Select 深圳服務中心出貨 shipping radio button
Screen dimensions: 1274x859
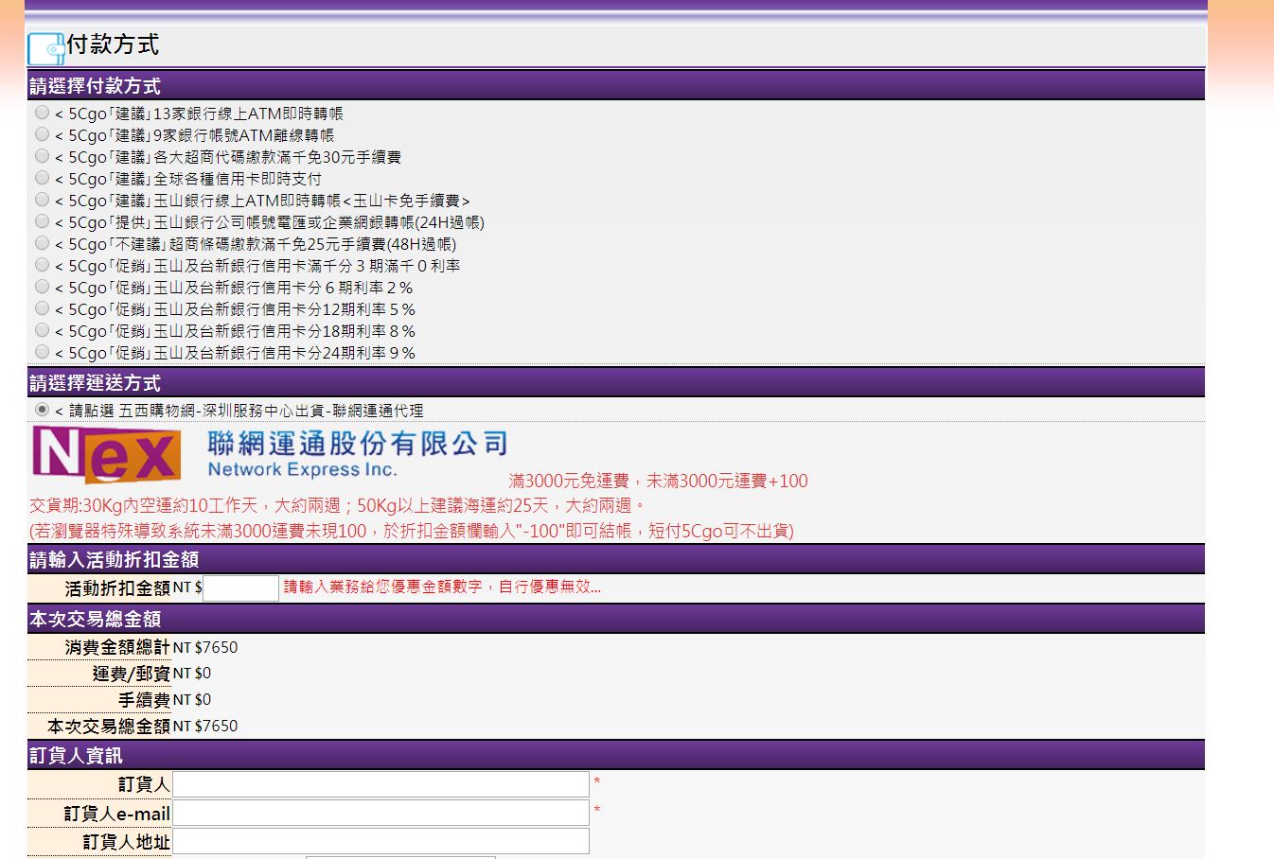[x=42, y=410]
